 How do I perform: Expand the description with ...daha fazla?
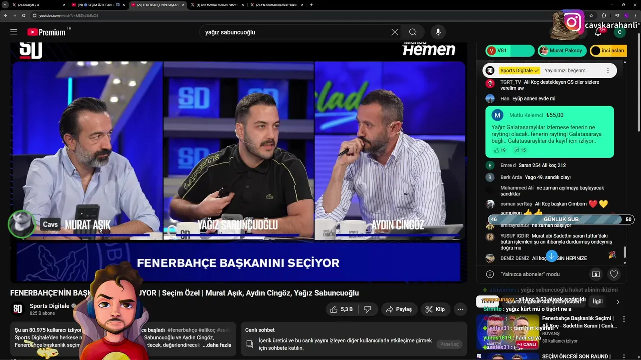217,345
